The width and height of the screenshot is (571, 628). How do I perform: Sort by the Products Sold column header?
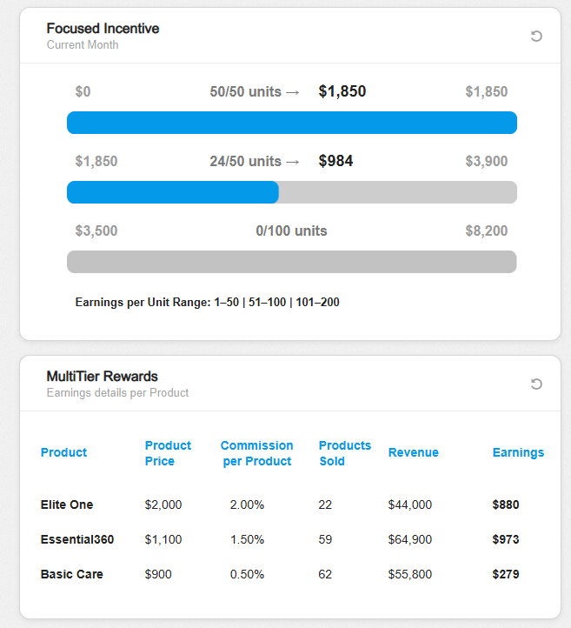click(x=344, y=453)
